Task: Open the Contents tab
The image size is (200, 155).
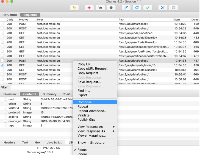Action: (30, 94)
